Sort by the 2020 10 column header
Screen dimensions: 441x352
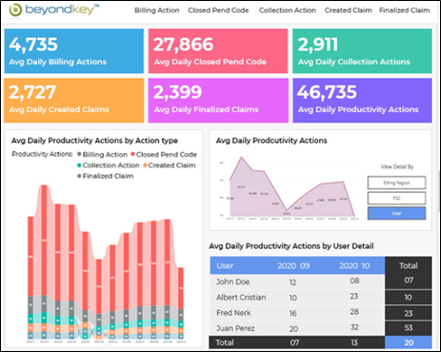coord(354,266)
